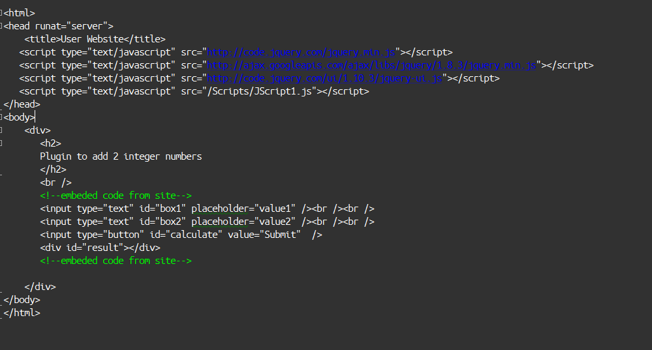The width and height of the screenshot is (652, 350).
Task: Click the runat="server" attribute in head
Action: pos(72,26)
